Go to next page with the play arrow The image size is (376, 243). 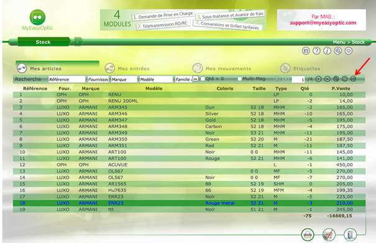click(x=318, y=79)
